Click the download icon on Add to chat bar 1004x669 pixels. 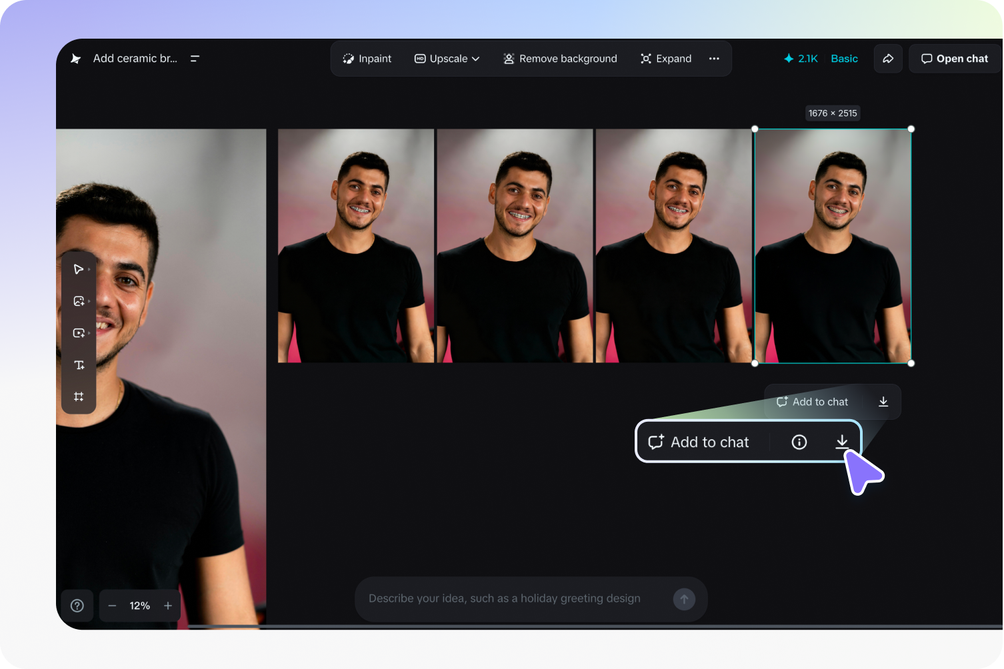pos(841,442)
